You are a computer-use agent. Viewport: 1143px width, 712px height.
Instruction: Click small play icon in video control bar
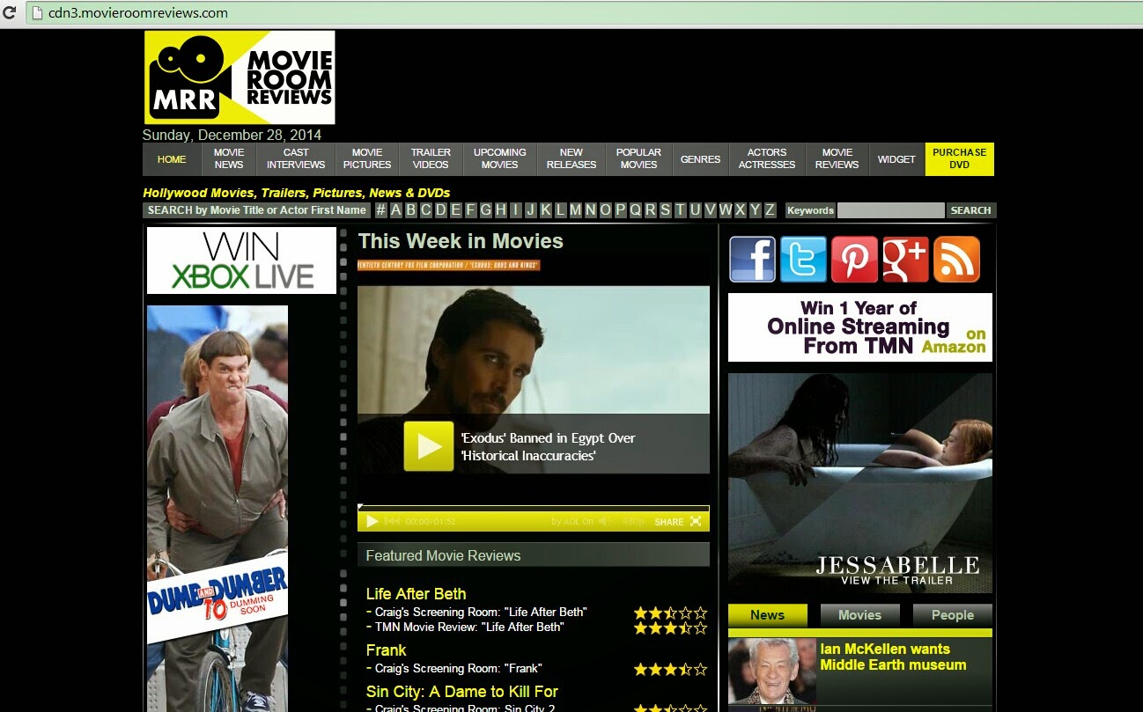pyautogui.click(x=372, y=521)
